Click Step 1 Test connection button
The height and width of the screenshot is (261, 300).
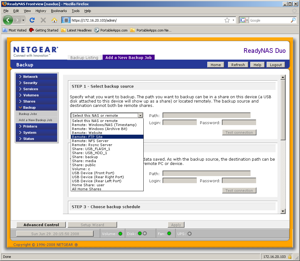tap(239, 133)
